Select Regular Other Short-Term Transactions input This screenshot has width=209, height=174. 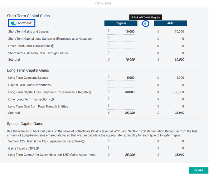[121, 46]
